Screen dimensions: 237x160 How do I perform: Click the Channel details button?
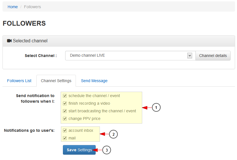point(213,56)
